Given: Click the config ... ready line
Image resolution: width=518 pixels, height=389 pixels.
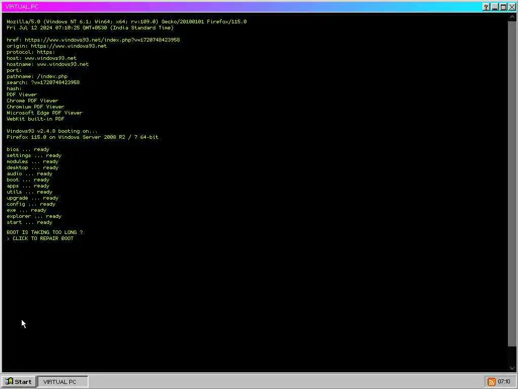Looking at the screenshot, I should (x=31, y=204).
